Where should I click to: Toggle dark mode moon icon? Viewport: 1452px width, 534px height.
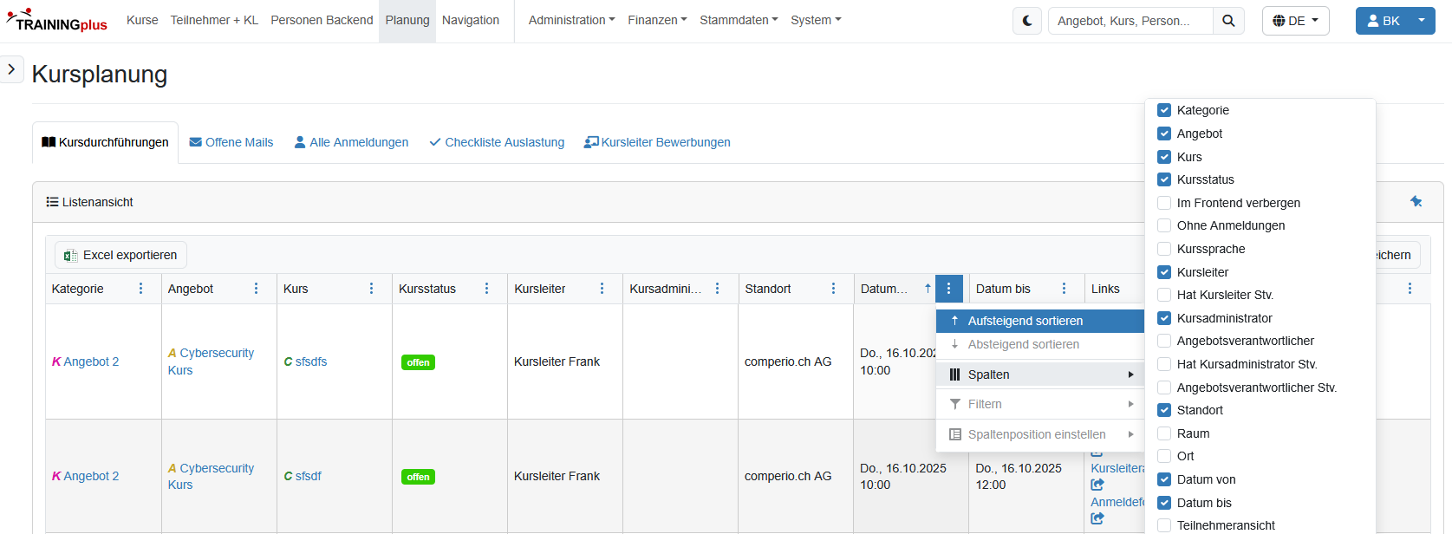tap(1027, 21)
